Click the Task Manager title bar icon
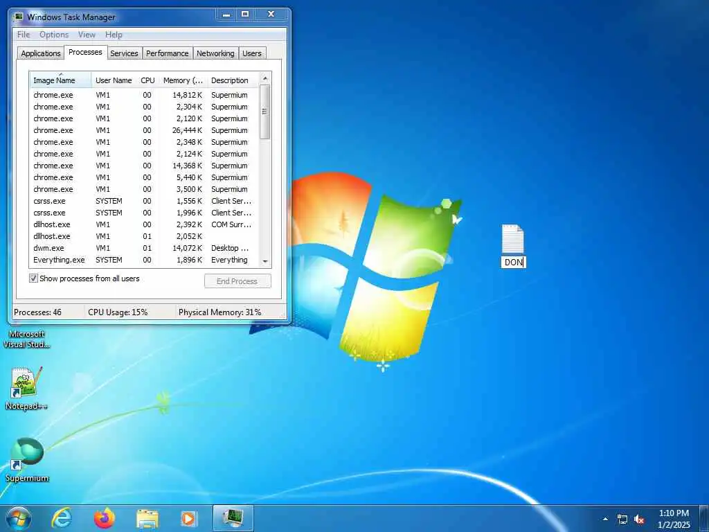The height and width of the screenshot is (532, 709). [x=18, y=17]
